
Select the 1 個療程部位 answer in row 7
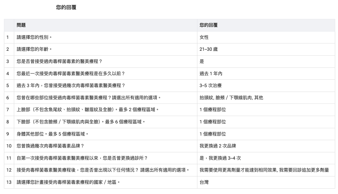pyautogui.click(x=213, y=110)
